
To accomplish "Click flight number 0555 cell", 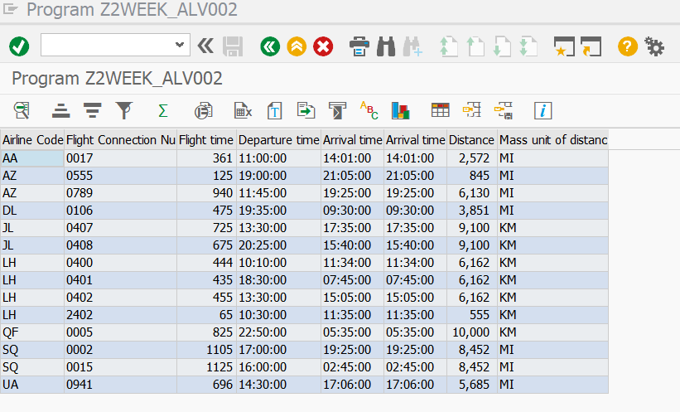I will point(121,176).
